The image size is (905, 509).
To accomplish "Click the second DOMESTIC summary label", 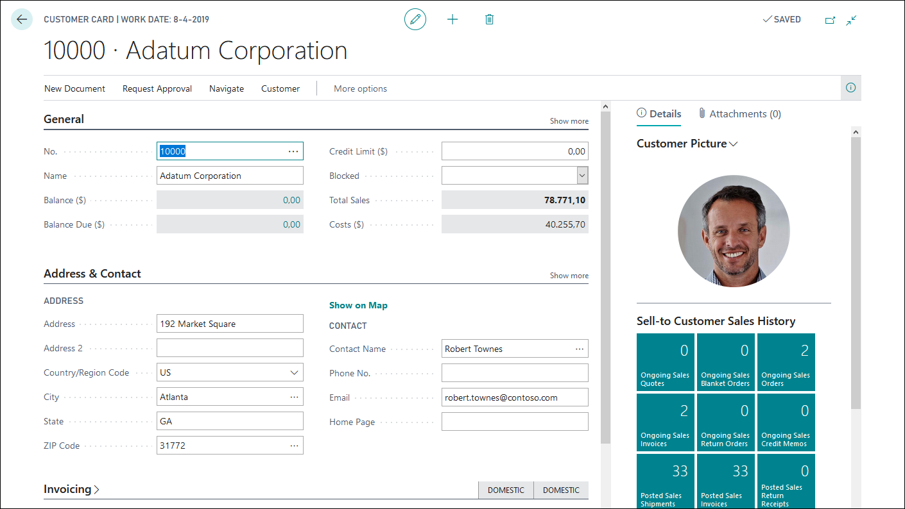I will tap(561, 490).
